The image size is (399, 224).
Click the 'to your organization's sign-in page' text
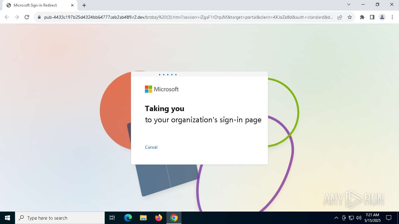[x=203, y=120]
